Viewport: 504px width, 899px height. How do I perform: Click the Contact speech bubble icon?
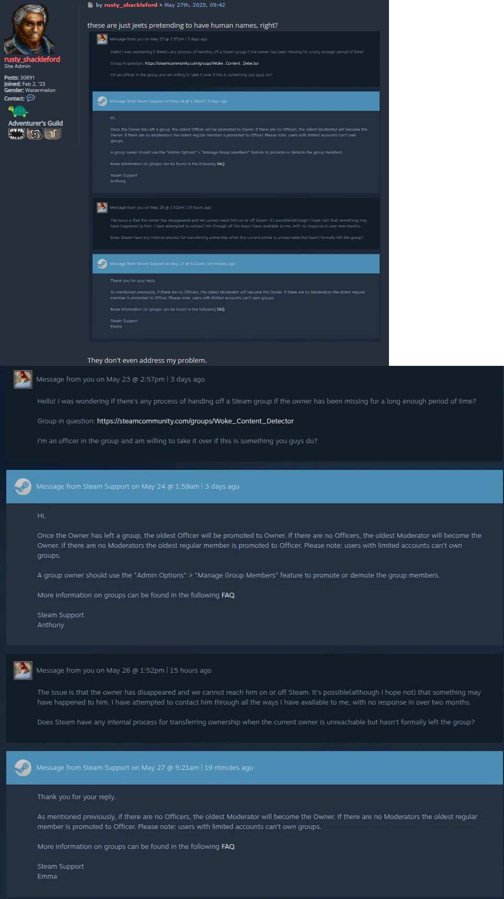coord(31,98)
